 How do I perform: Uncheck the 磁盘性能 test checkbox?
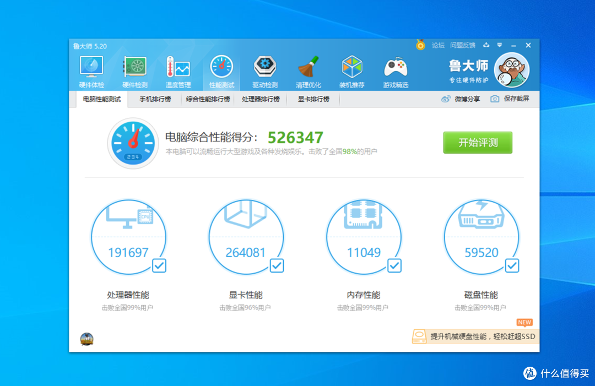coord(512,265)
